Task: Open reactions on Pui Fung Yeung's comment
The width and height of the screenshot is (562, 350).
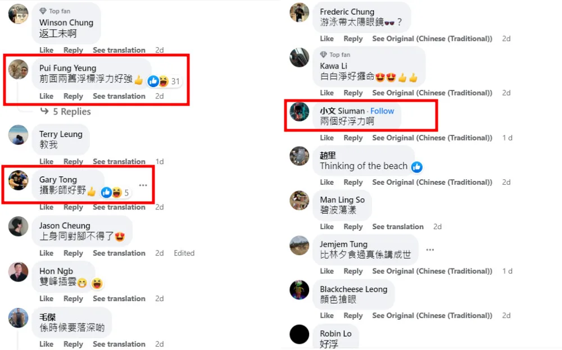Action: click(x=164, y=81)
